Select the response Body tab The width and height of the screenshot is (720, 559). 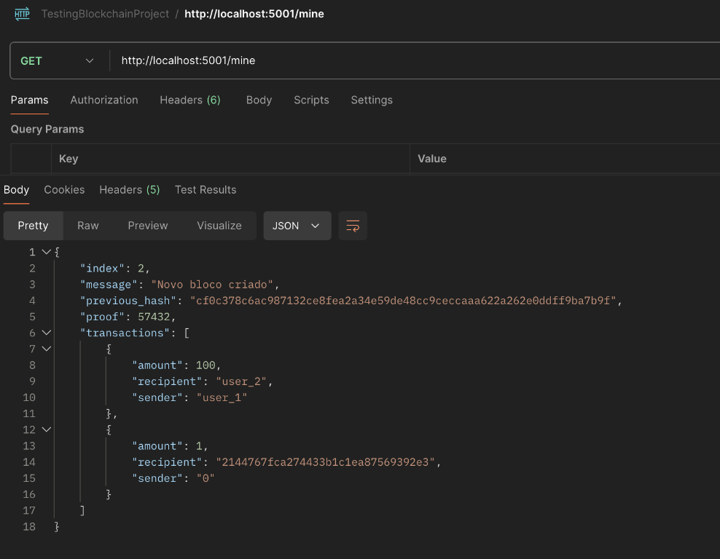pos(17,190)
